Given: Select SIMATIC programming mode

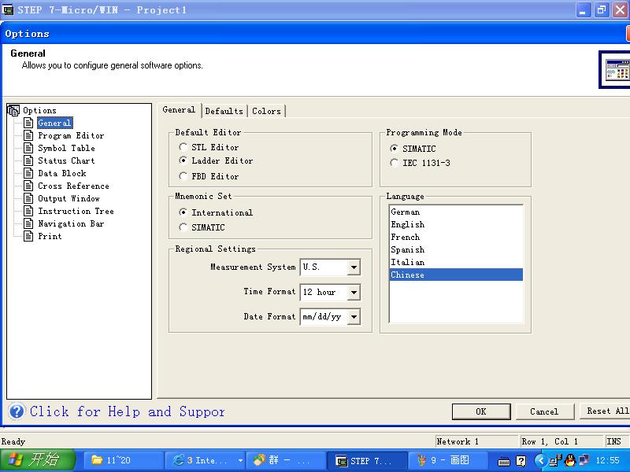Looking at the screenshot, I should [x=395, y=149].
